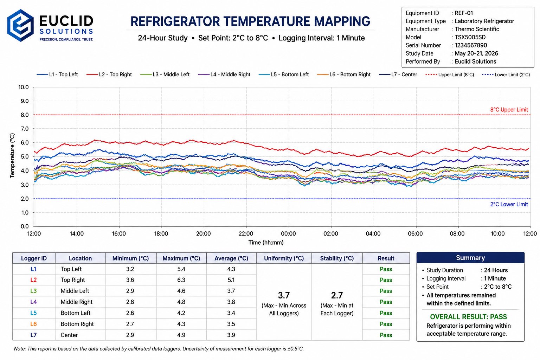
Task: Select the L7 - Center legend entry
Action: point(398,75)
